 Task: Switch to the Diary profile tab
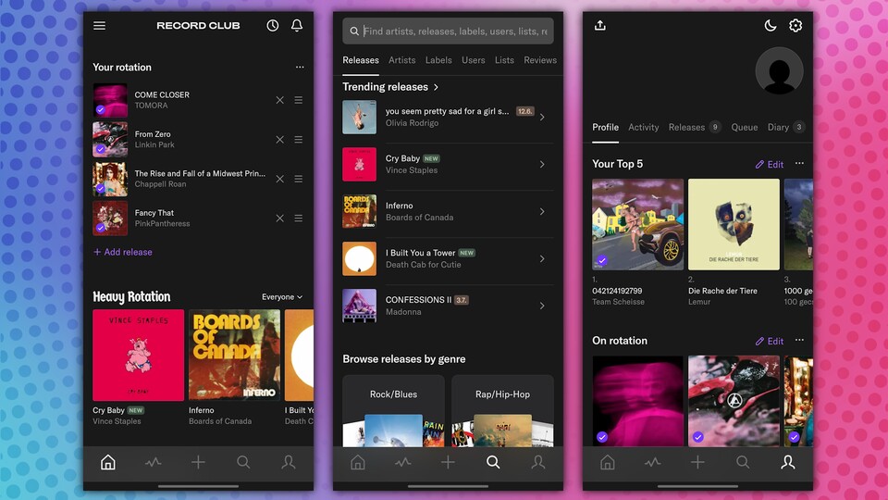click(786, 127)
